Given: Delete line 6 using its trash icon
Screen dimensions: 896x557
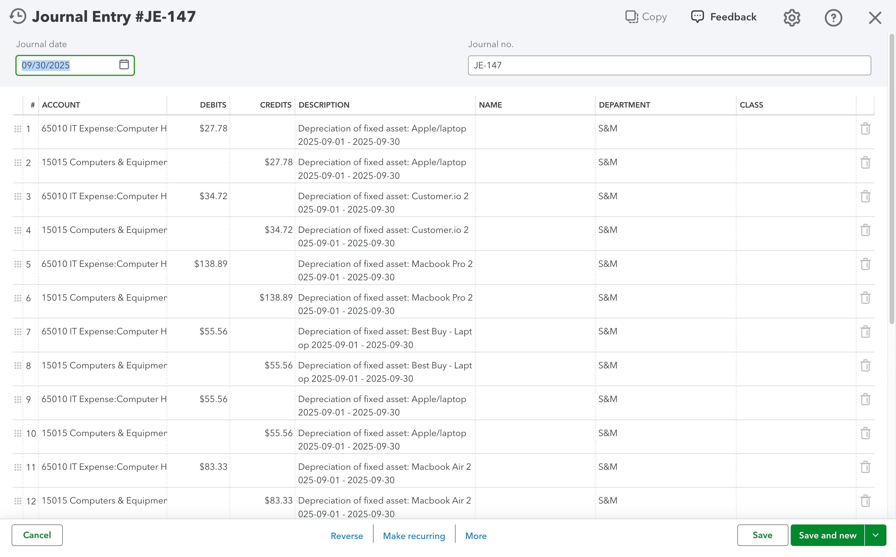Looking at the screenshot, I should pos(865,298).
